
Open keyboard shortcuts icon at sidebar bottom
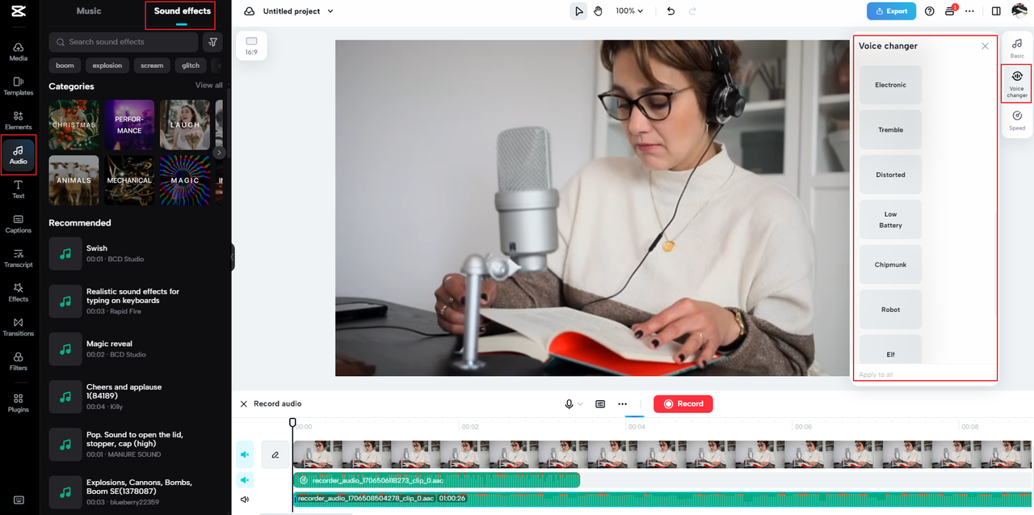(x=18, y=500)
